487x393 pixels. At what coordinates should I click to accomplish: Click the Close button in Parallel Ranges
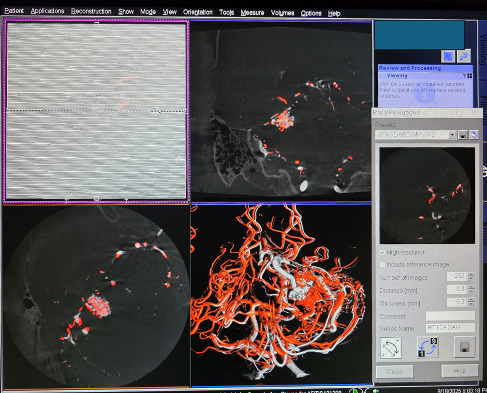395,372
